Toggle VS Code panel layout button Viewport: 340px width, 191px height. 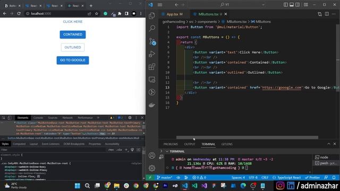[292, 5]
